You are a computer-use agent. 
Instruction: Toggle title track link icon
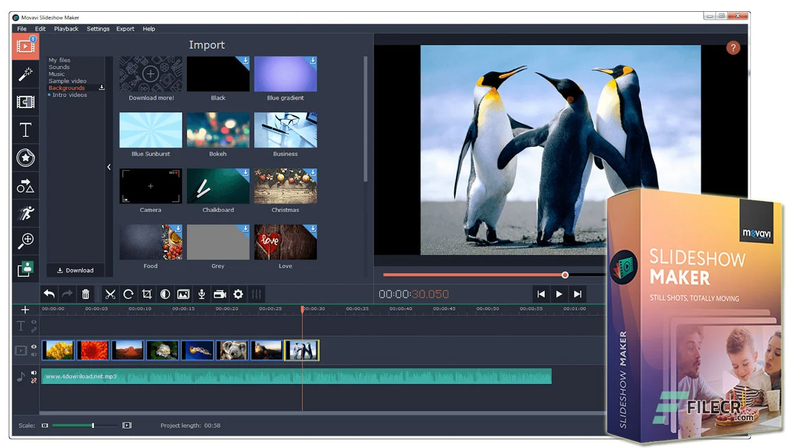[34, 330]
